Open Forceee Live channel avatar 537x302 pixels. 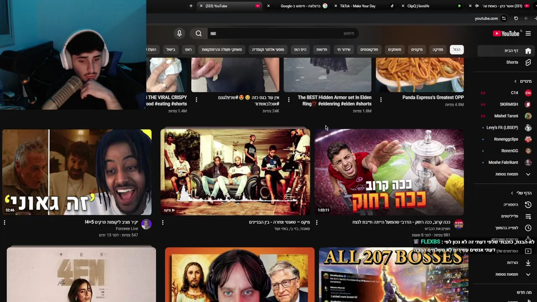146,224
